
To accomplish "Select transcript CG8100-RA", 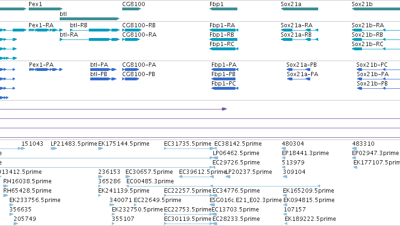I will pyautogui.click(x=139, y=35).
